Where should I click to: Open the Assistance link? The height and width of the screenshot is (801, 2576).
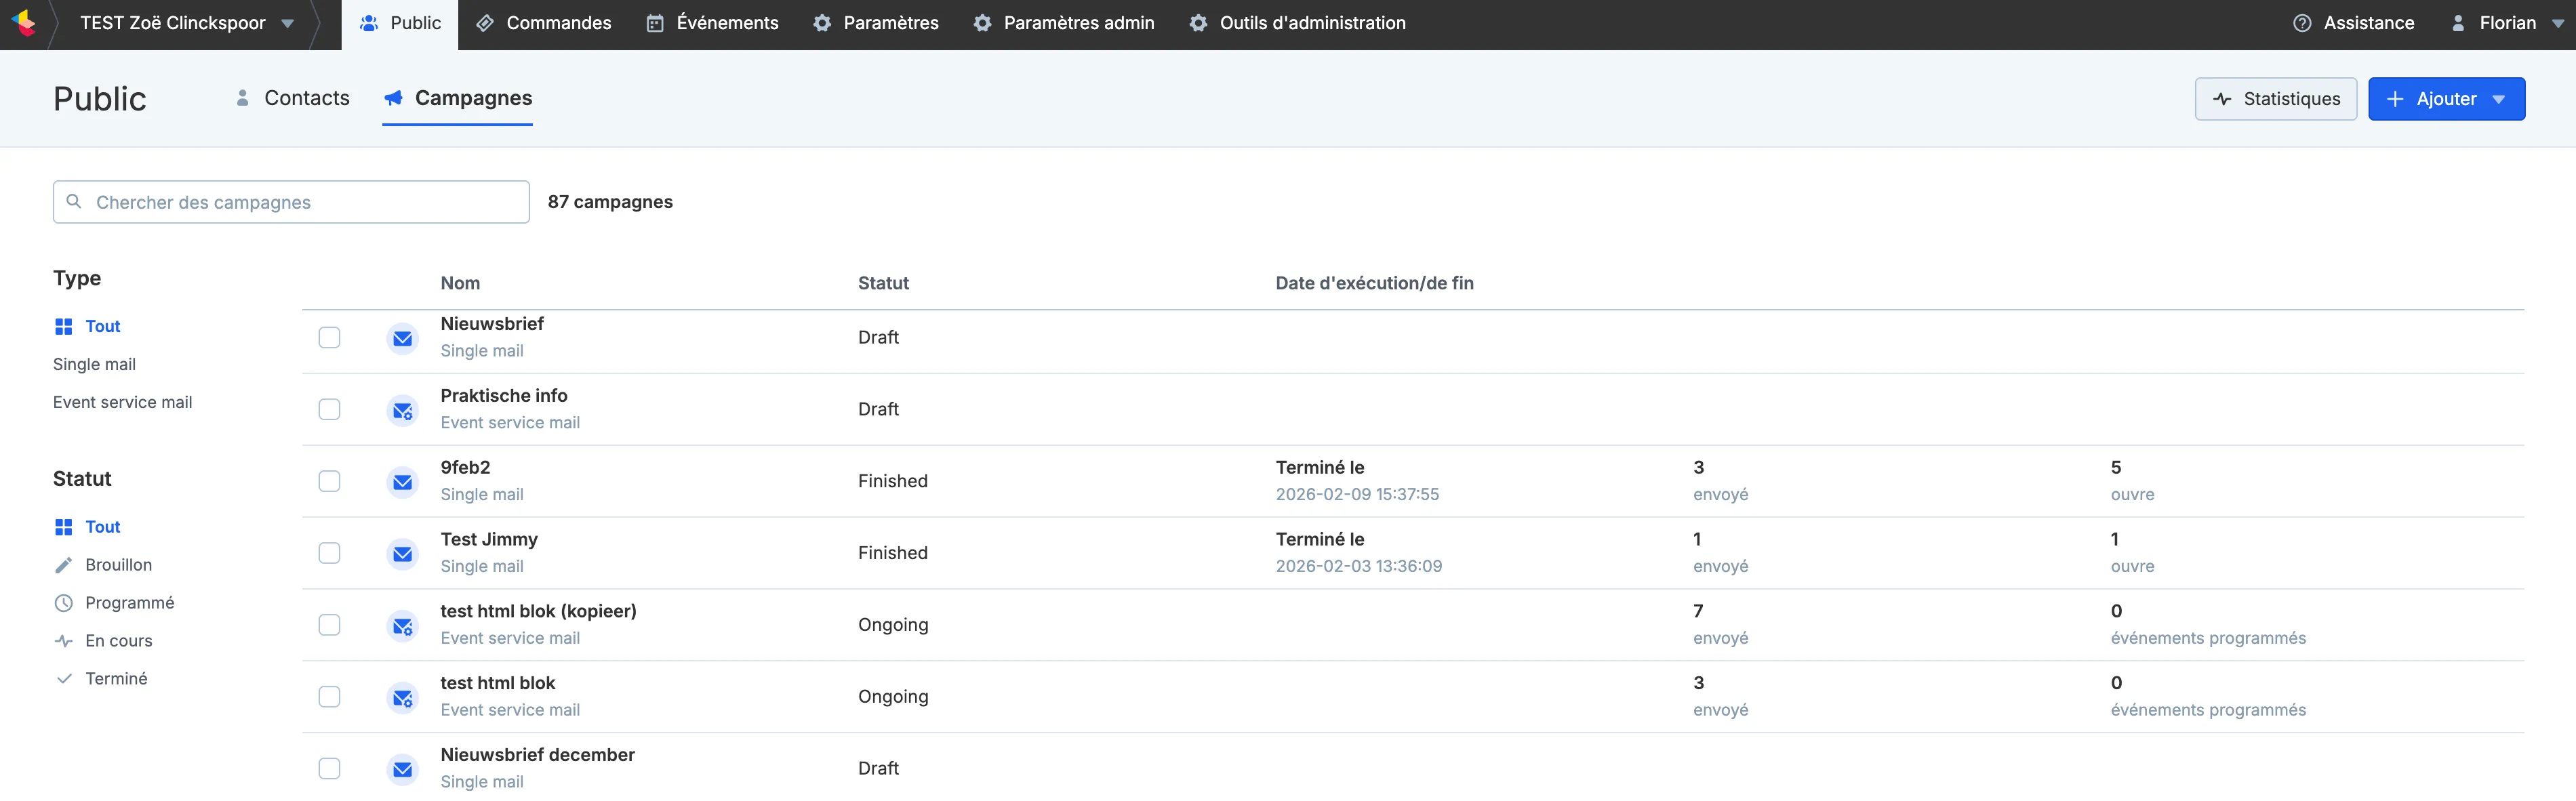2354,23
